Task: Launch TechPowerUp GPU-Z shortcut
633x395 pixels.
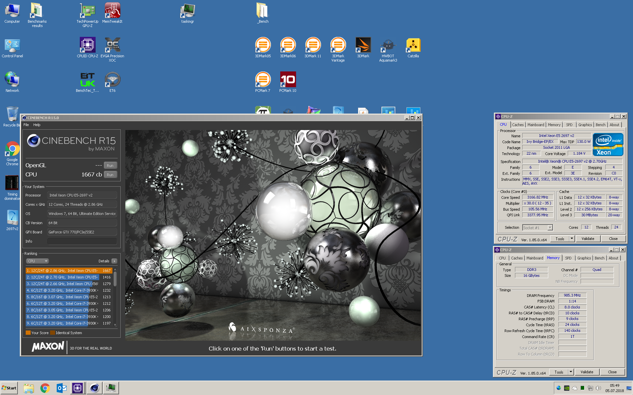Action: pos(87,15)
